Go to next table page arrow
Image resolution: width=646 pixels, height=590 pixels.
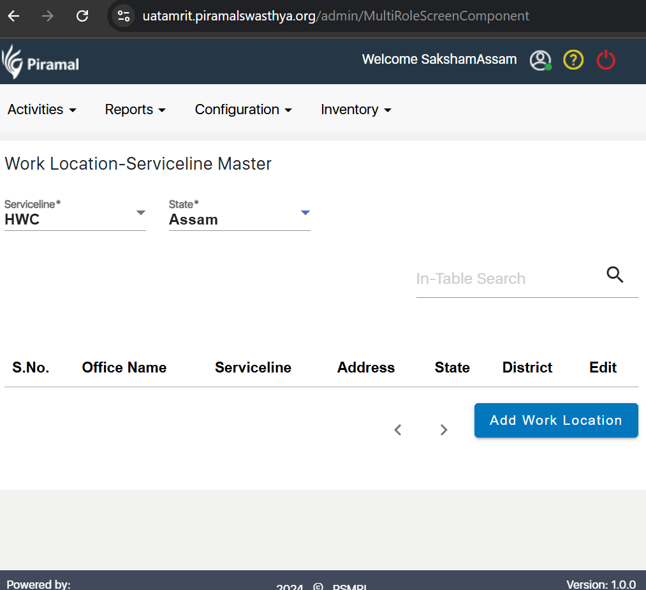pos(444,430)
